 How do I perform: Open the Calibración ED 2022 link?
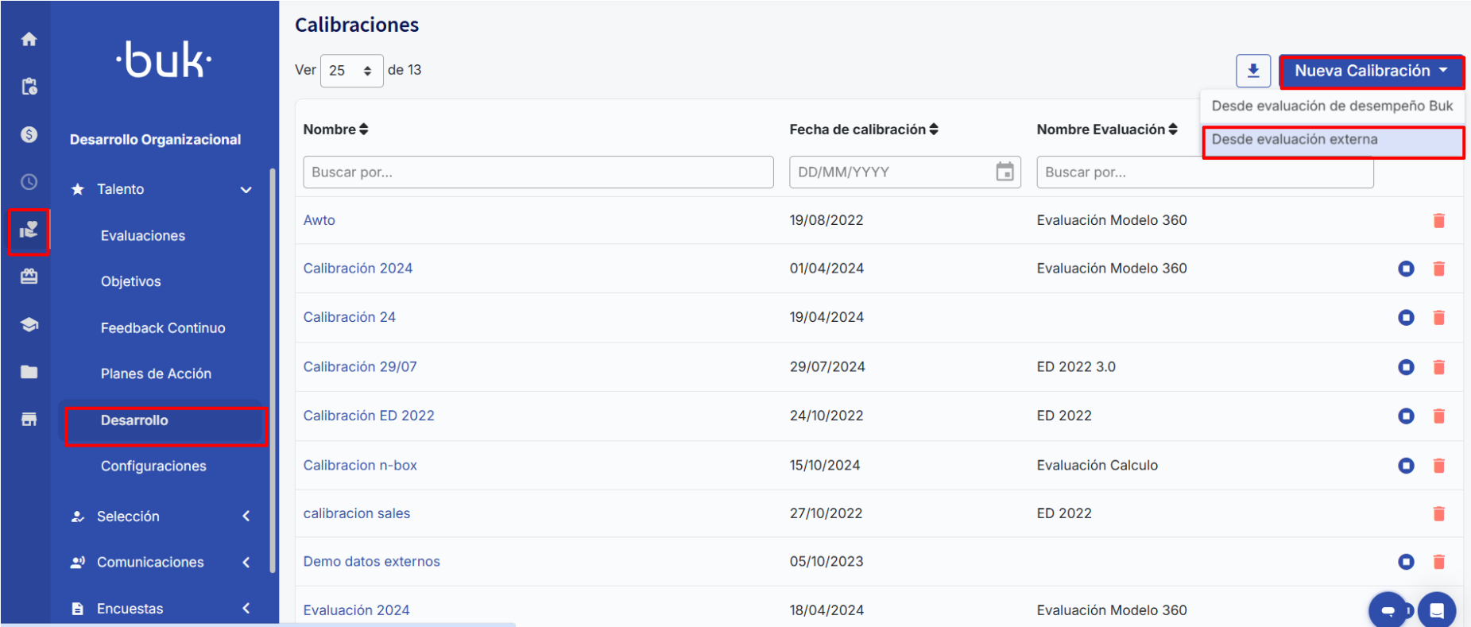(369, 416)
